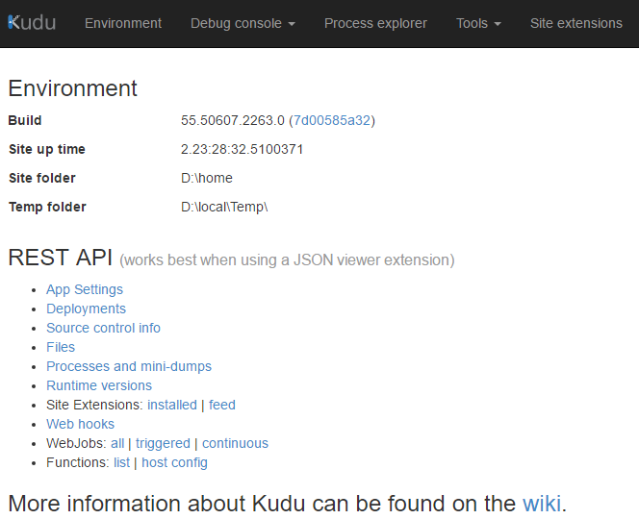Expand the Tools dropdown menu

[x=478, y=23]
